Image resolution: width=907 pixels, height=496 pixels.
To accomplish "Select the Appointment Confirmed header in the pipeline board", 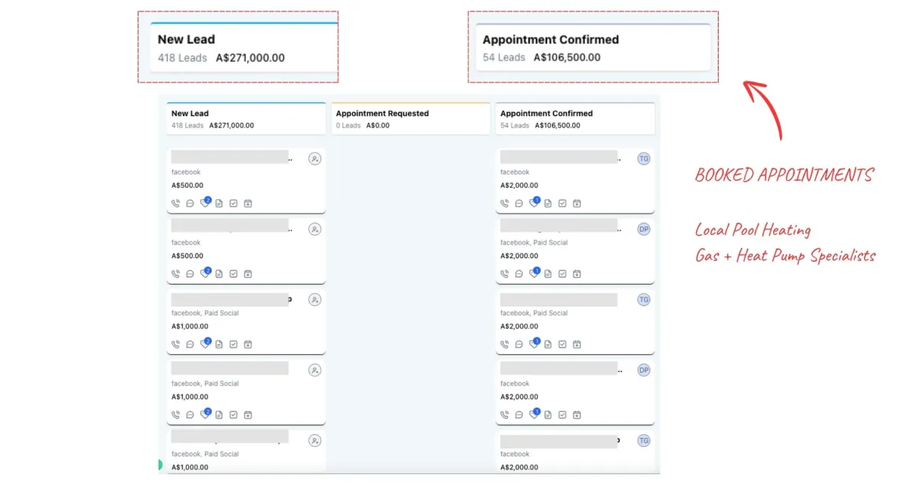I will click(575, 119).
